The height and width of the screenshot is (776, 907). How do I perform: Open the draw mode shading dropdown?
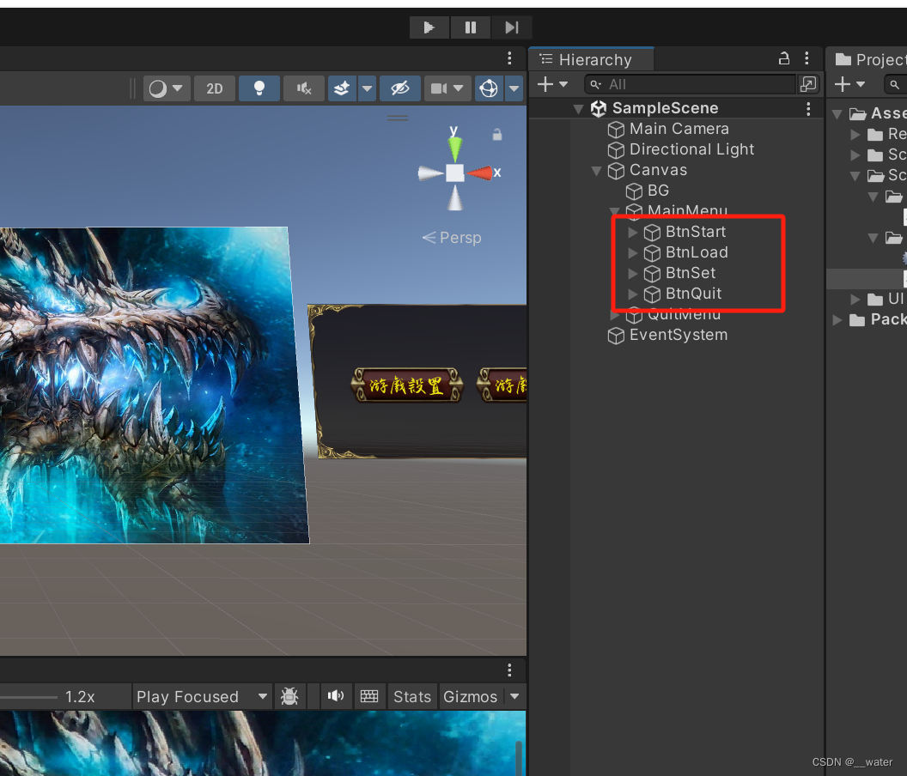click(x=167, y=88)
